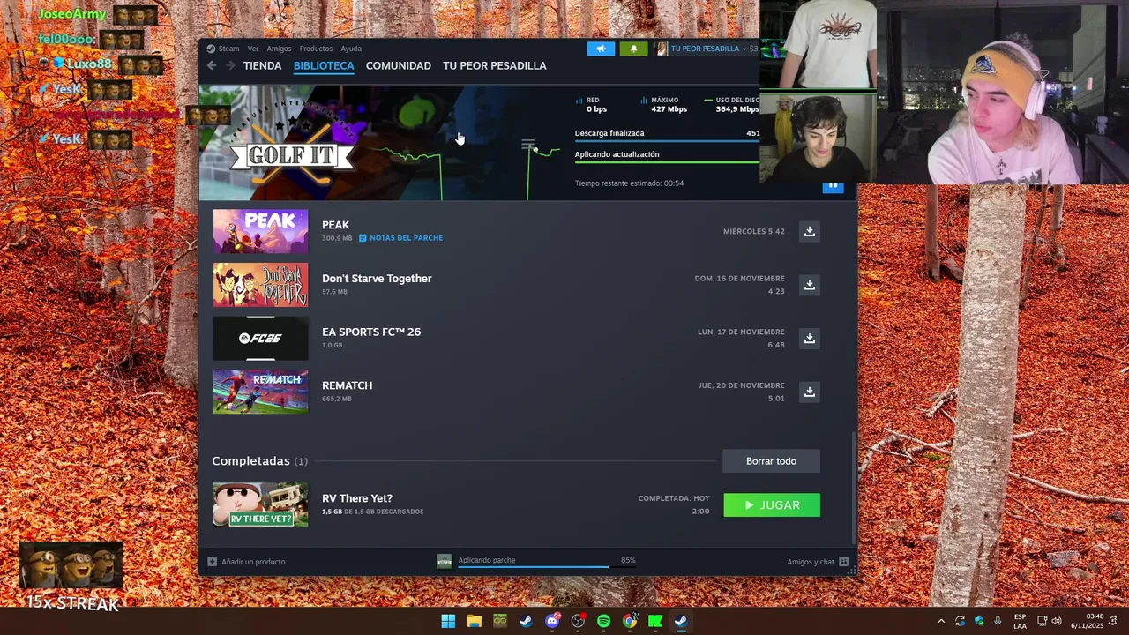Click REMATCH download arrow icon
Screen dimensions: 1129x635
coord(809,392)
